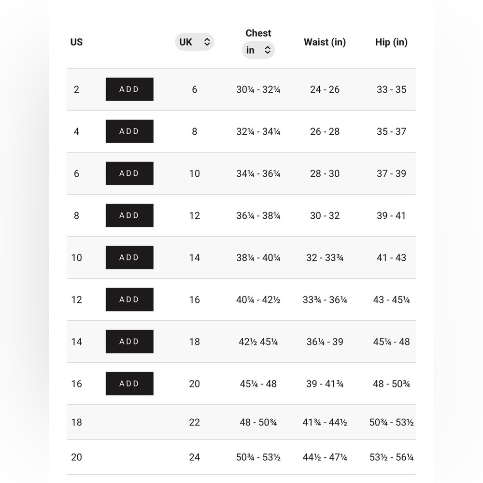This screenshot has width=483, height=483.
Task: Click the US column header
Action: click(76, 42)
